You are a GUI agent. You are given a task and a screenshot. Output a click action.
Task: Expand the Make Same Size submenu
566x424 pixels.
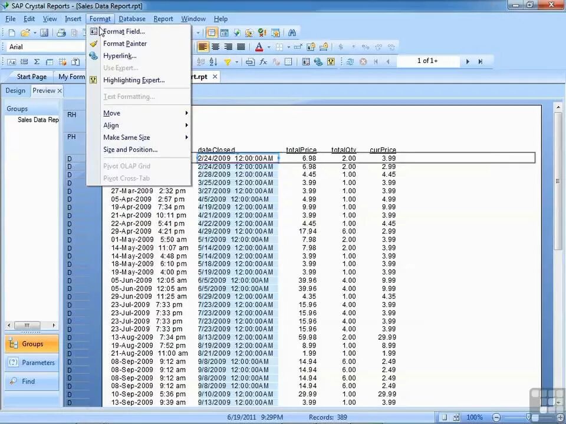click(x=139, y=137)
